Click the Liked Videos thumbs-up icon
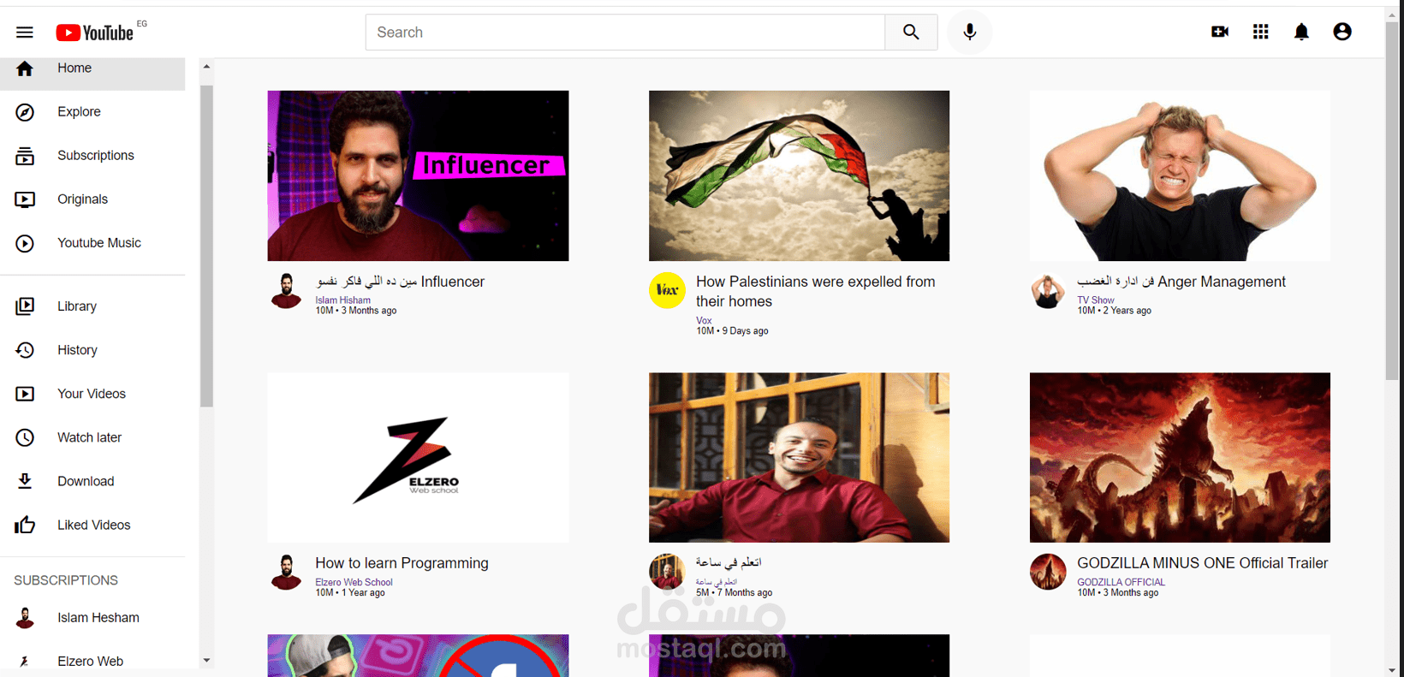 pos(25,525)
